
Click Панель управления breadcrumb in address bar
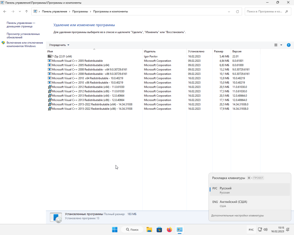click(54, 11)
